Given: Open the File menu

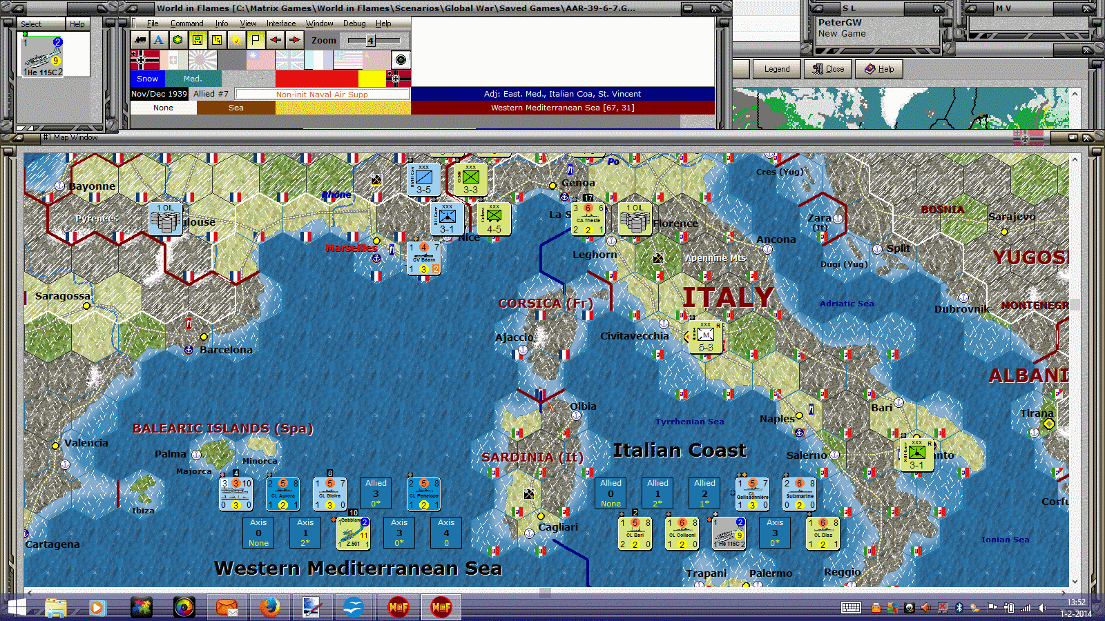Looking at the screenshot, I should [x=153, y=23].
